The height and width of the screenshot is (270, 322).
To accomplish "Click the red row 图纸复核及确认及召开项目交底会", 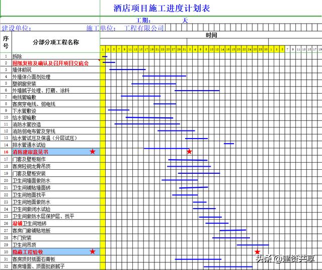I will [x=56, y=63].
